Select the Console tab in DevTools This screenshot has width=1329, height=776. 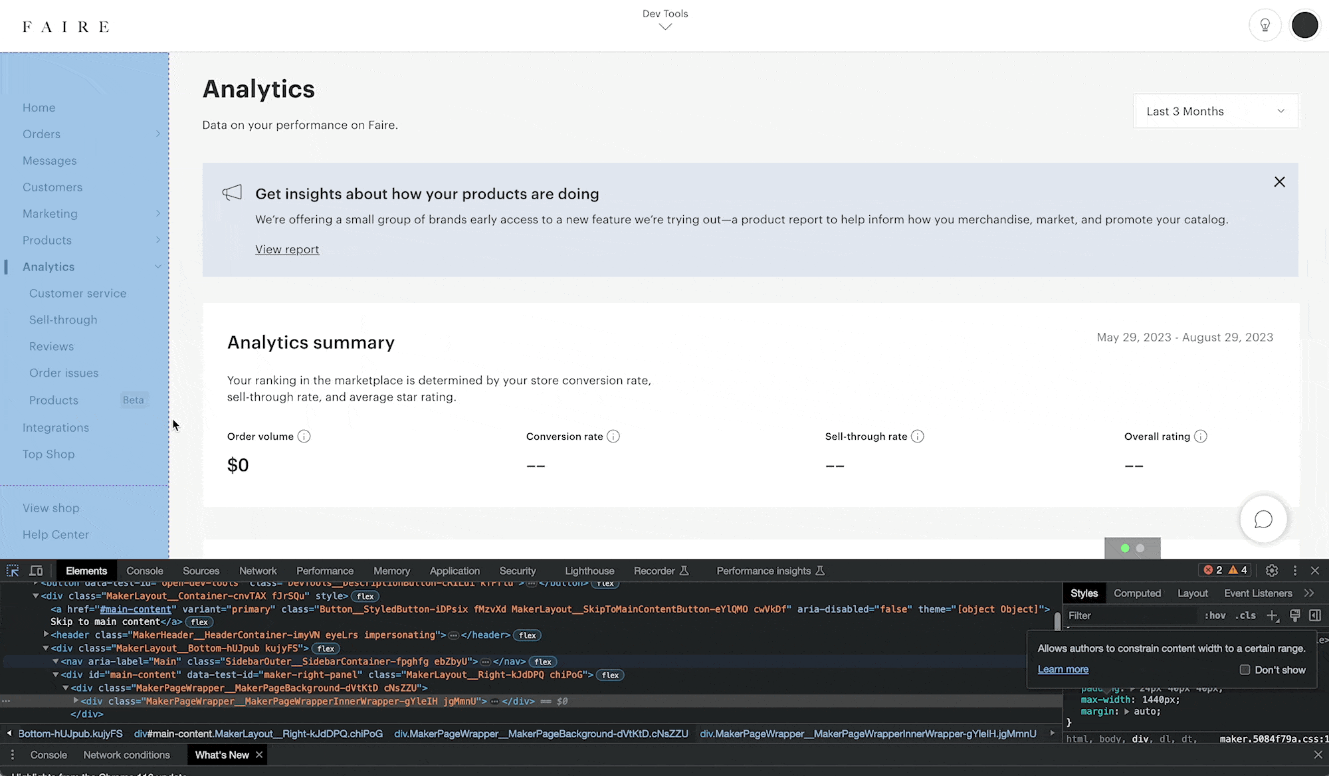pyautogui.click(x=145, y=571)
